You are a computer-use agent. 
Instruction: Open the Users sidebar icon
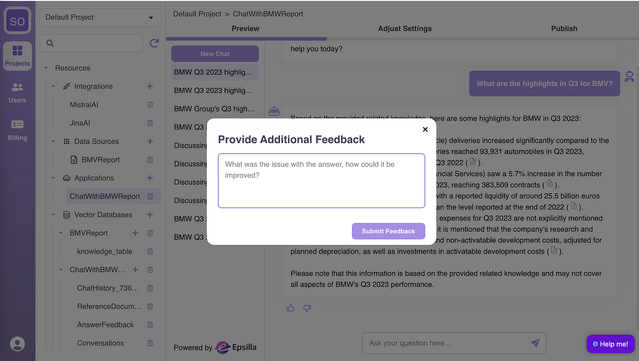click(17, 93)
